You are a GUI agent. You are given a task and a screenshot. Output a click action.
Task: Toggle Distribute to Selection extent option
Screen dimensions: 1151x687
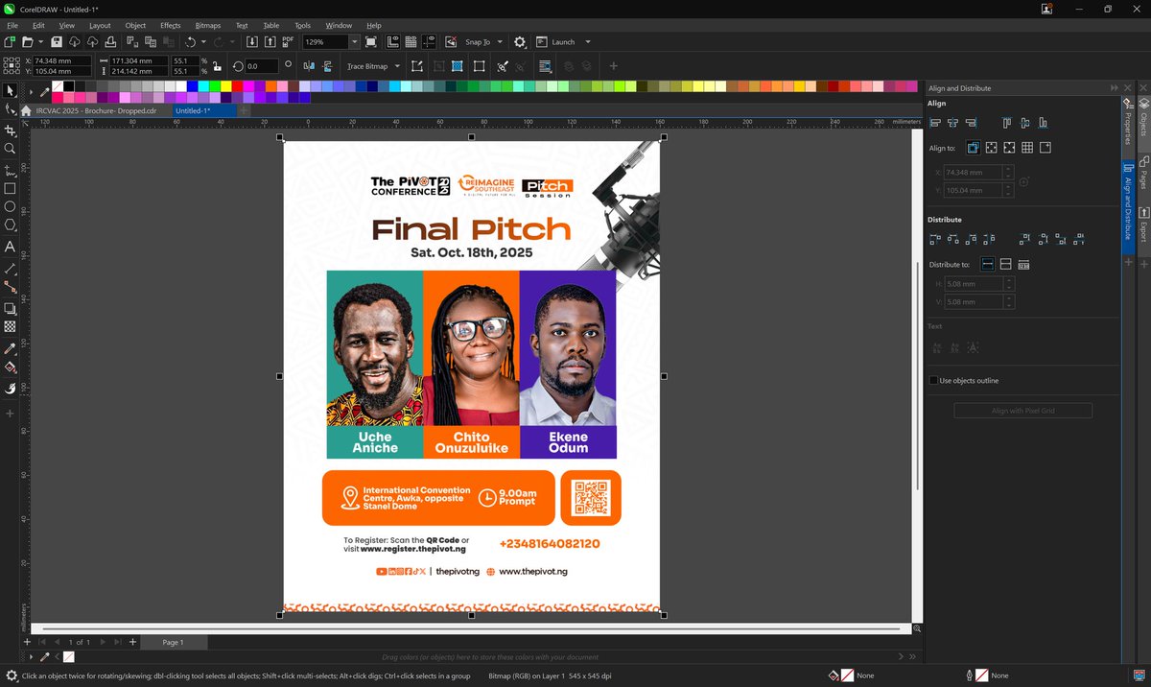point(987,264)
